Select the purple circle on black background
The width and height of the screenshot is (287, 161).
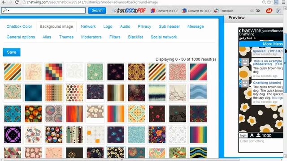point(13,135)
